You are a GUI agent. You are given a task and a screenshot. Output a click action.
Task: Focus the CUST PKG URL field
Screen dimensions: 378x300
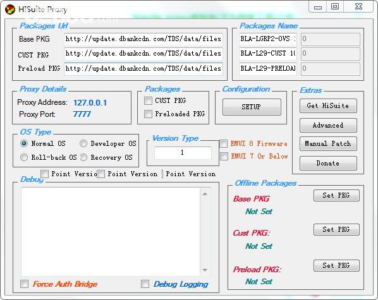click(143, 54)
